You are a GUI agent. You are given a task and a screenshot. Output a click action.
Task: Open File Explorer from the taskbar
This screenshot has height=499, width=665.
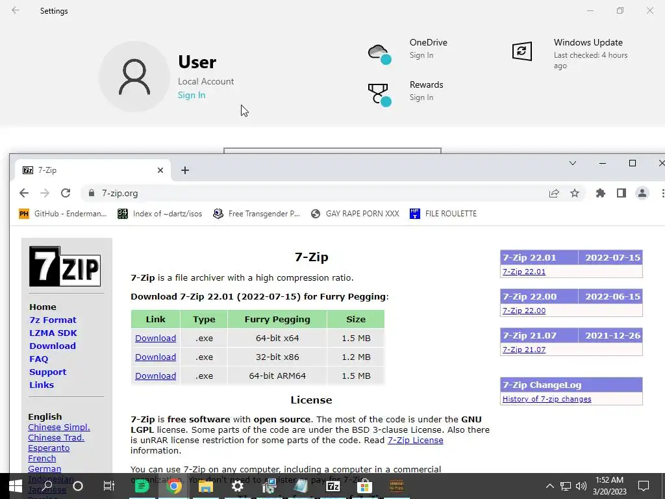pos(206,486)
